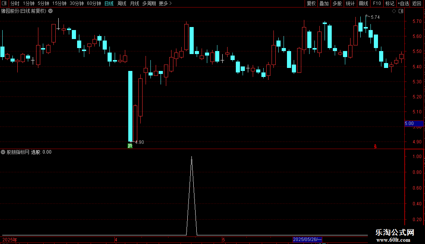425x244 pixels.
Task: Click the red S marker near the chart bottom
Action: point(375,146)
